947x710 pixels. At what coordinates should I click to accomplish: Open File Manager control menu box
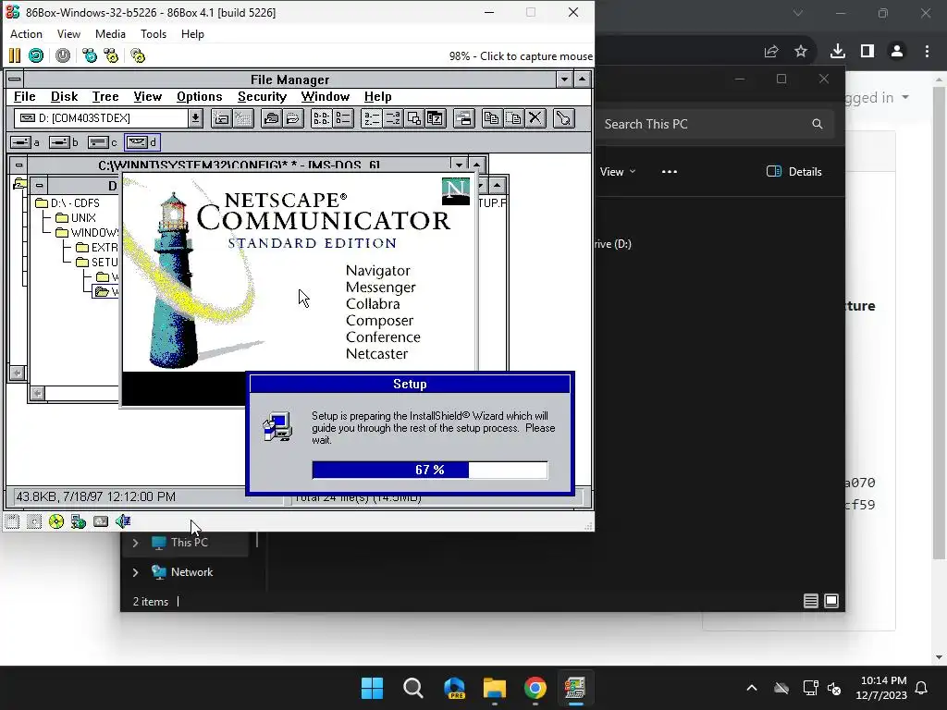(x=15, y=80)
